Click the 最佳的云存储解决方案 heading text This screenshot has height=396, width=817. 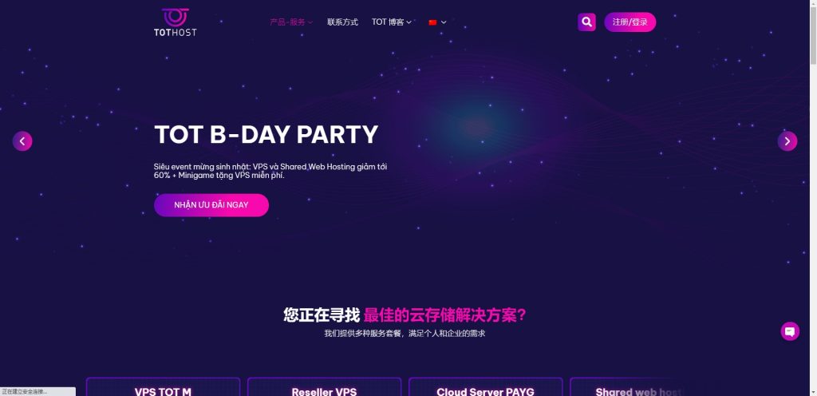point(444,315)
